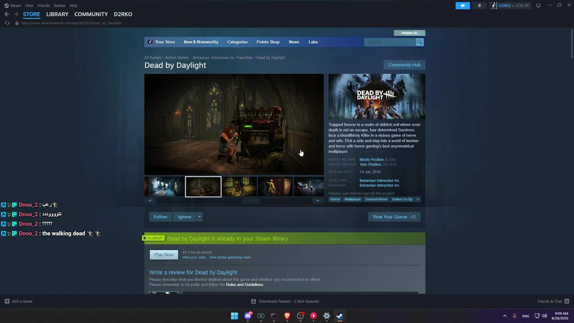Screen dimensions: 574x323
Task: Open the Games menu
Action: click(x=59, y=5)
